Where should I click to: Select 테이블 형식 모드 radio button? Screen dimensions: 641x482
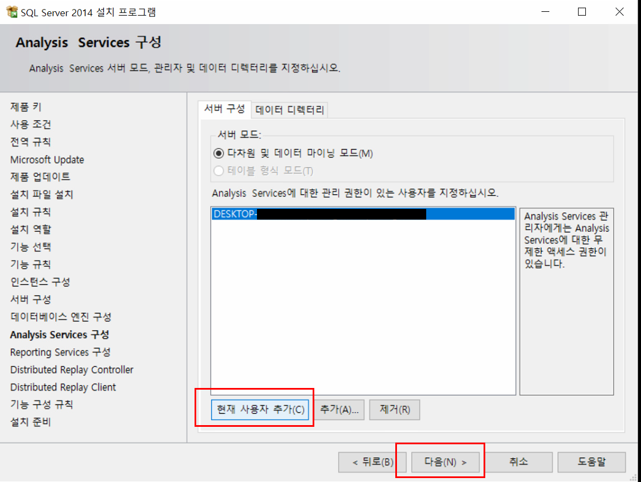coord(219,171)
